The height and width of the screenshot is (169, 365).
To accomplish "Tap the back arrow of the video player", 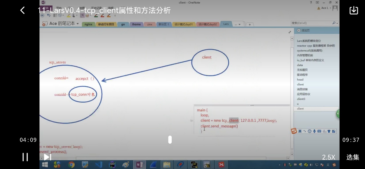I will click(x=23, y=11).
